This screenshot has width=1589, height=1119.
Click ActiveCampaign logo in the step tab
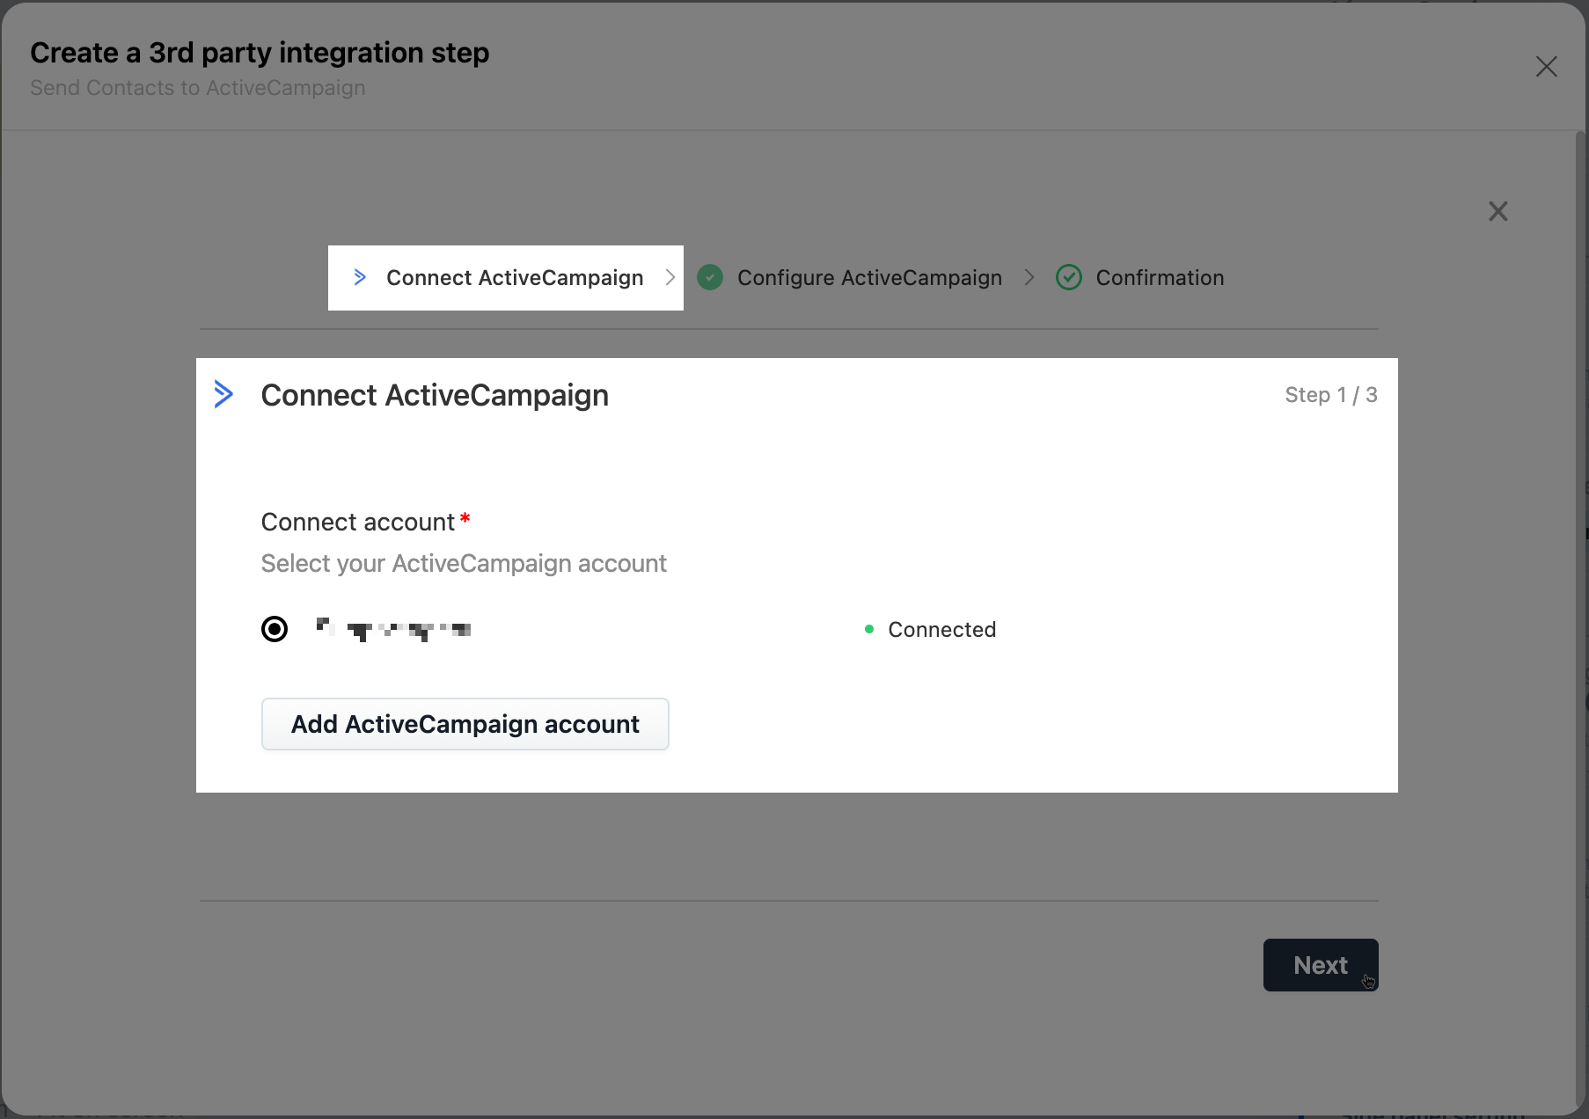click(360, 277)
